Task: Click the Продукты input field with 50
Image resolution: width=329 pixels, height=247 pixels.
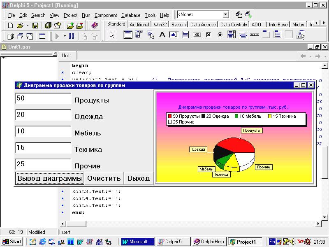Action: [x=43, y=98]
